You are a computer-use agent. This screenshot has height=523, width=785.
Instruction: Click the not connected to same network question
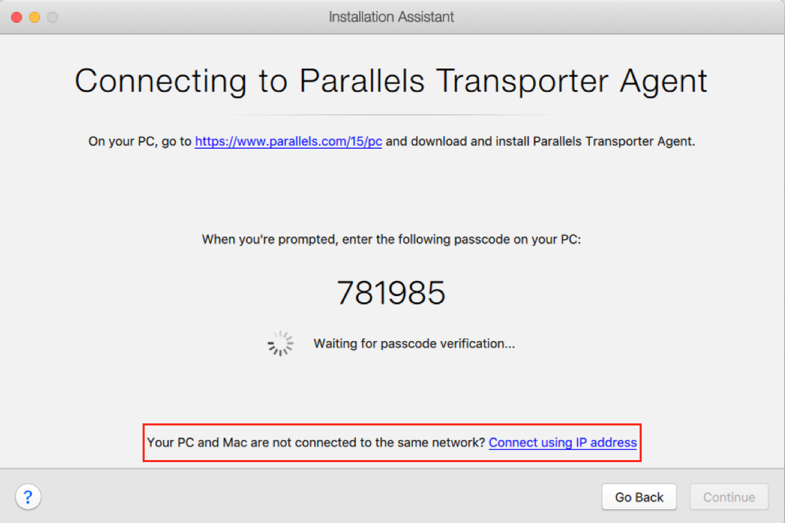[x=316, y=443]
